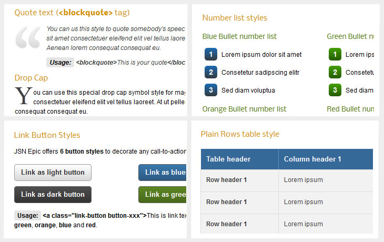The width and height of the screenshot is (384, 242).
Task: Click the "Plain Rows table style" heading
Action: pos(240,134)
